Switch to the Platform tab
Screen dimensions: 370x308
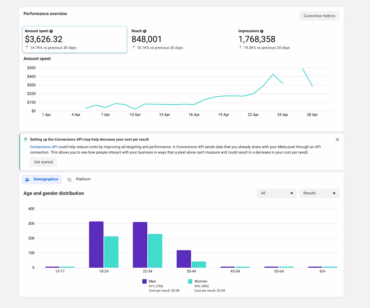[x=79, y=179]
